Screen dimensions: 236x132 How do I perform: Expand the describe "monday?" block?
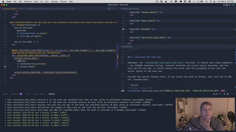pyautogui.click(x=126, y=29)
